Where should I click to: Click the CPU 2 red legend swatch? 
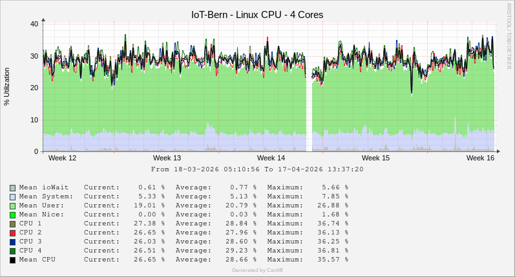[12, 233]
